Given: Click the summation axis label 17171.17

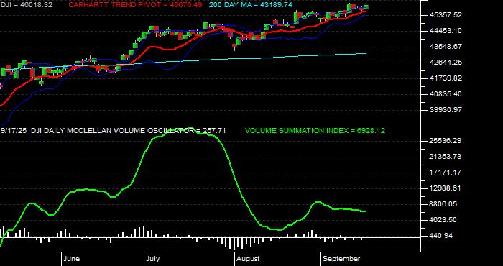Looking at the screenshot, I should (446, 173).
